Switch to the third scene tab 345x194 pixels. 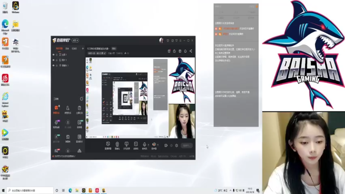click(x=74, y=48)
